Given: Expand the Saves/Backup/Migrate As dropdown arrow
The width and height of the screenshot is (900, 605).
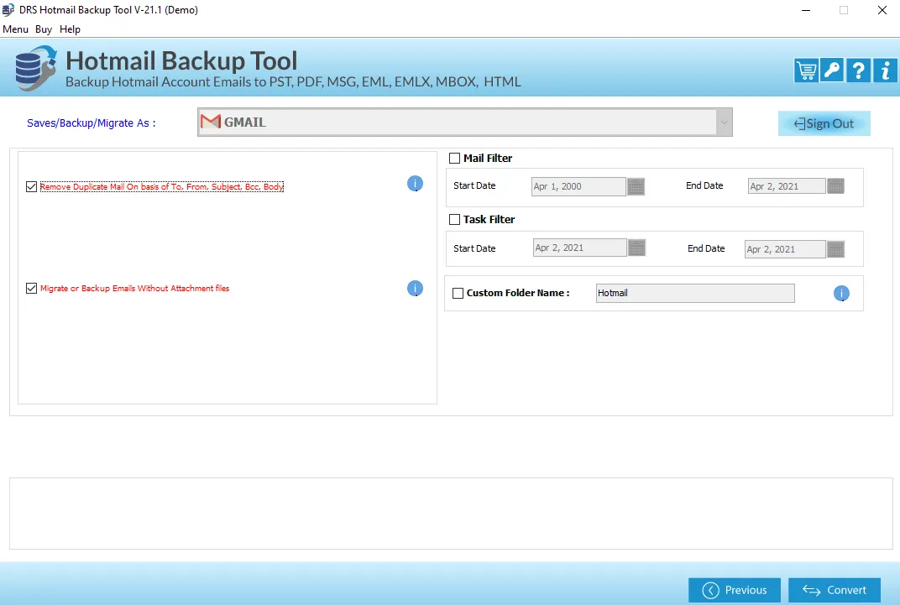Looking at the screenshot, I should pyautogui.click(x=725, y=123).
